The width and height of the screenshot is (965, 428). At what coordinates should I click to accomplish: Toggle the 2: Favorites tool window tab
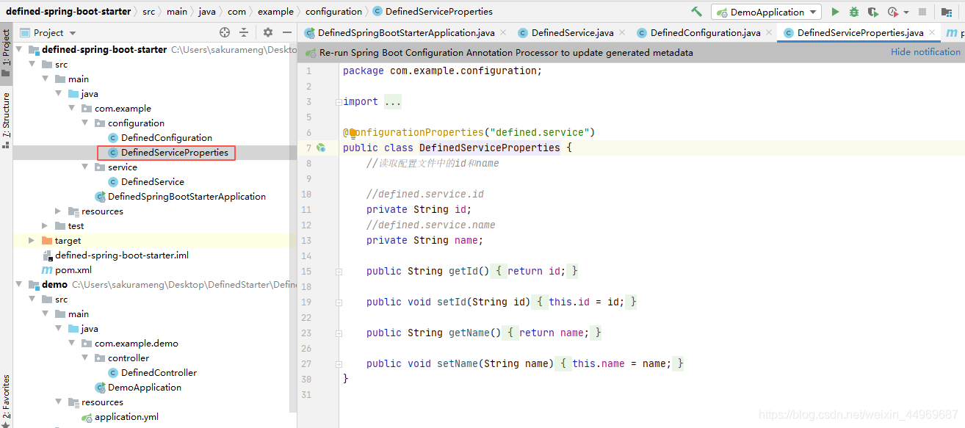click(x=6, y=399)
